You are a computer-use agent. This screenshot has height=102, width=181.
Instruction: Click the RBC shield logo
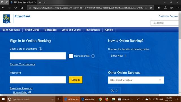pyautogui.click(x=6, y=19)
